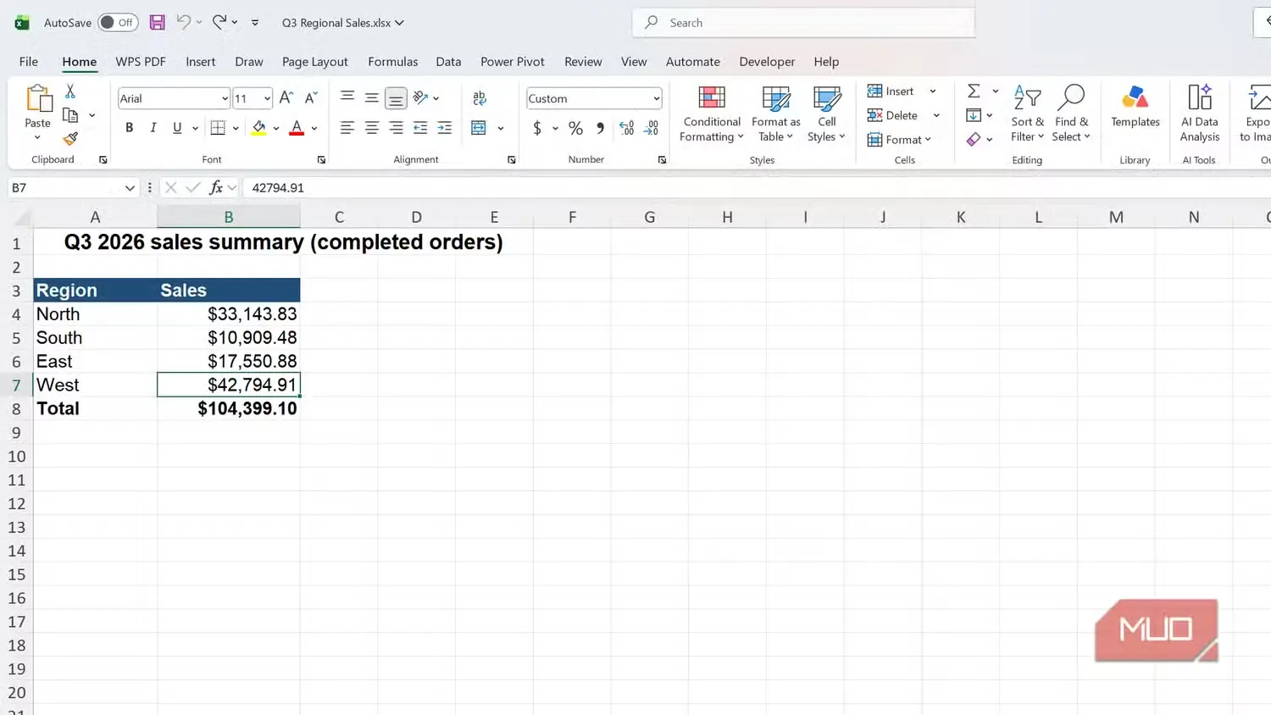The image size is (1271, 715).
Task: Launch AI Data Analysis tool
Action: pos(1200,114)
